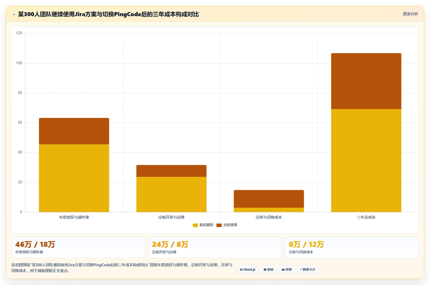The width and height of the screenshot is (430, 285).
Task: Click the 进度 tag
Action: (x=286, y=269)
